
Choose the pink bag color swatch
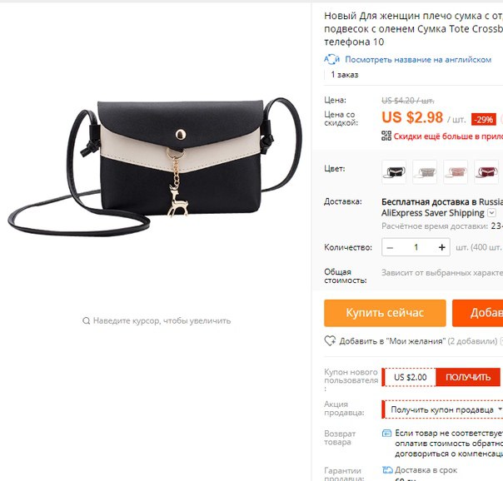(x=456, y=172)
